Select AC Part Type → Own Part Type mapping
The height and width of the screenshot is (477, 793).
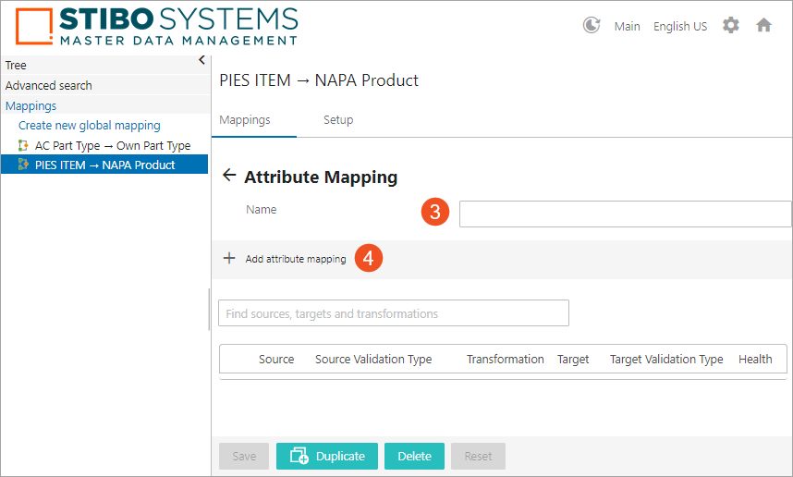pyautogui.click(x=113, y=146)
